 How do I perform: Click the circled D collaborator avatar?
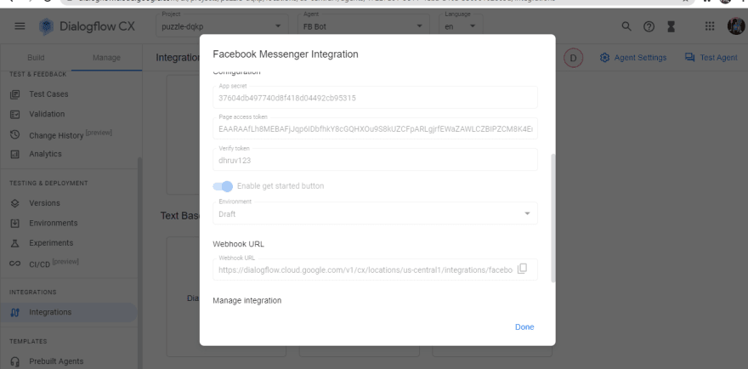coord(574,58)
